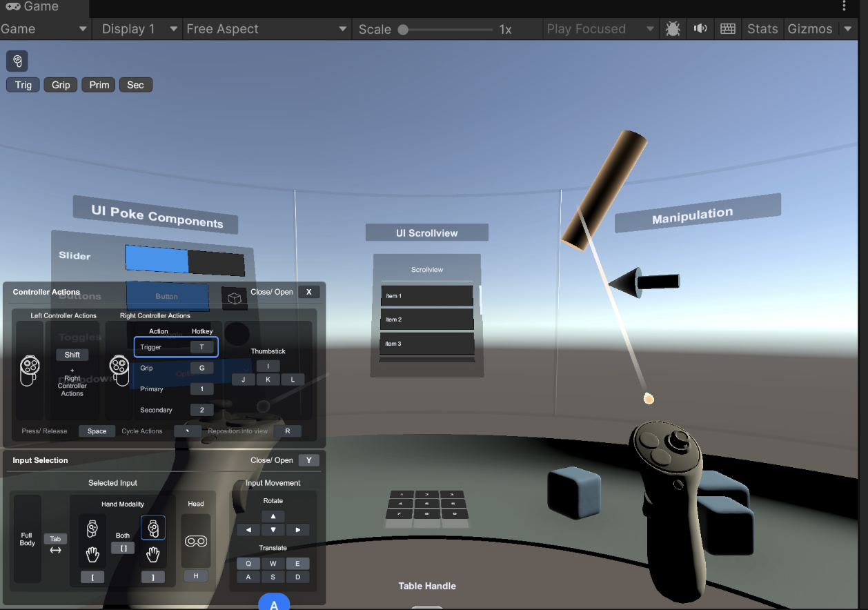
Task: Click the keyboard icon next to Stats
Action: point(727,29)
